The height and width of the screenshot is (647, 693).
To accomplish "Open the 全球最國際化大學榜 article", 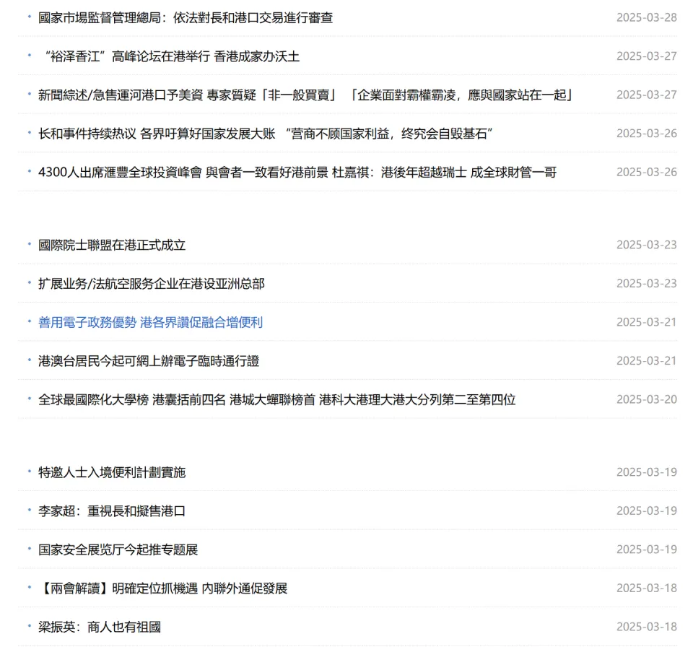I will coord(276,399).
